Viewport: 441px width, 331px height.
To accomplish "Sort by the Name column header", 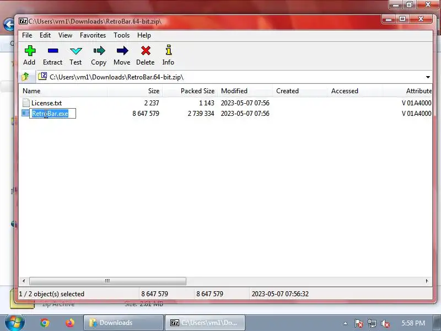I will tap(63, 91).
